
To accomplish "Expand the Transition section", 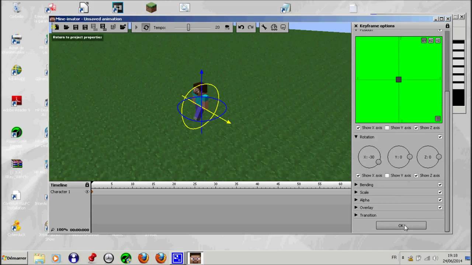I will click(356, 215).
